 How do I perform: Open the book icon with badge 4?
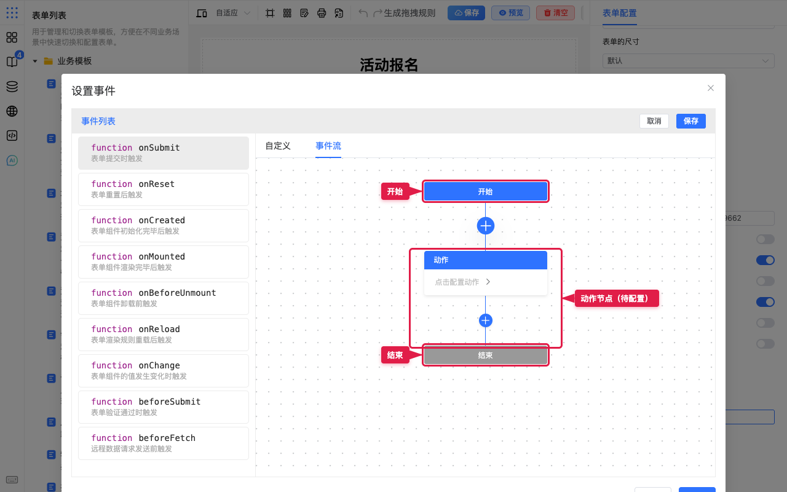tap(12, 61)
